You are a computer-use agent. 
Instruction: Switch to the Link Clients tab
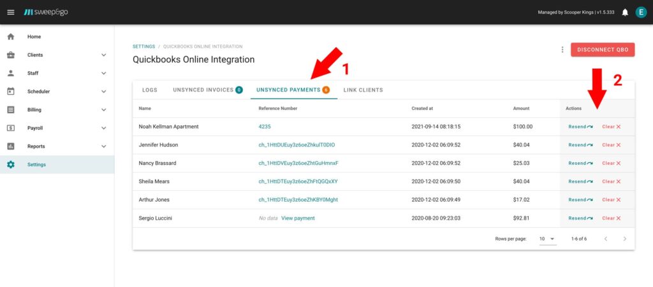coord(363,90)
